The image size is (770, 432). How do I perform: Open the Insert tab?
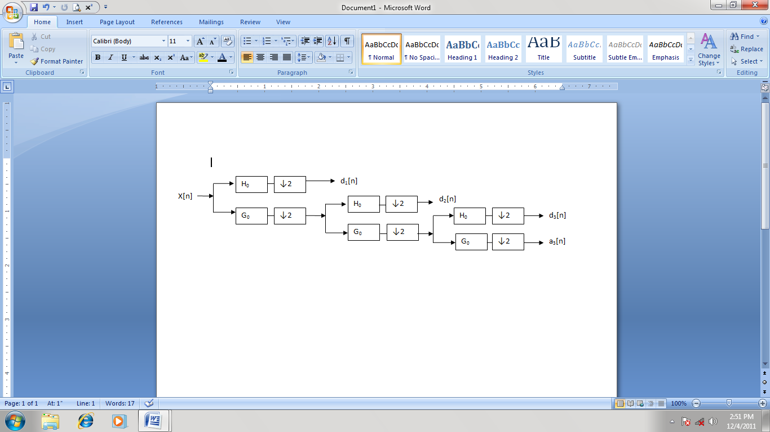74,22
